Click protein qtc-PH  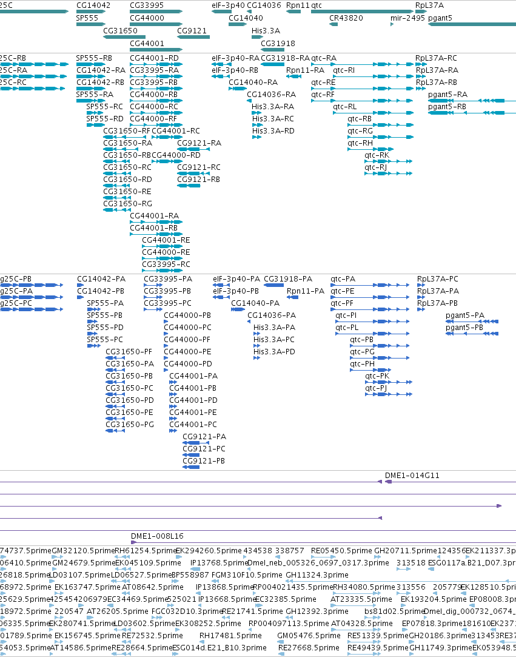coord(362,364)
